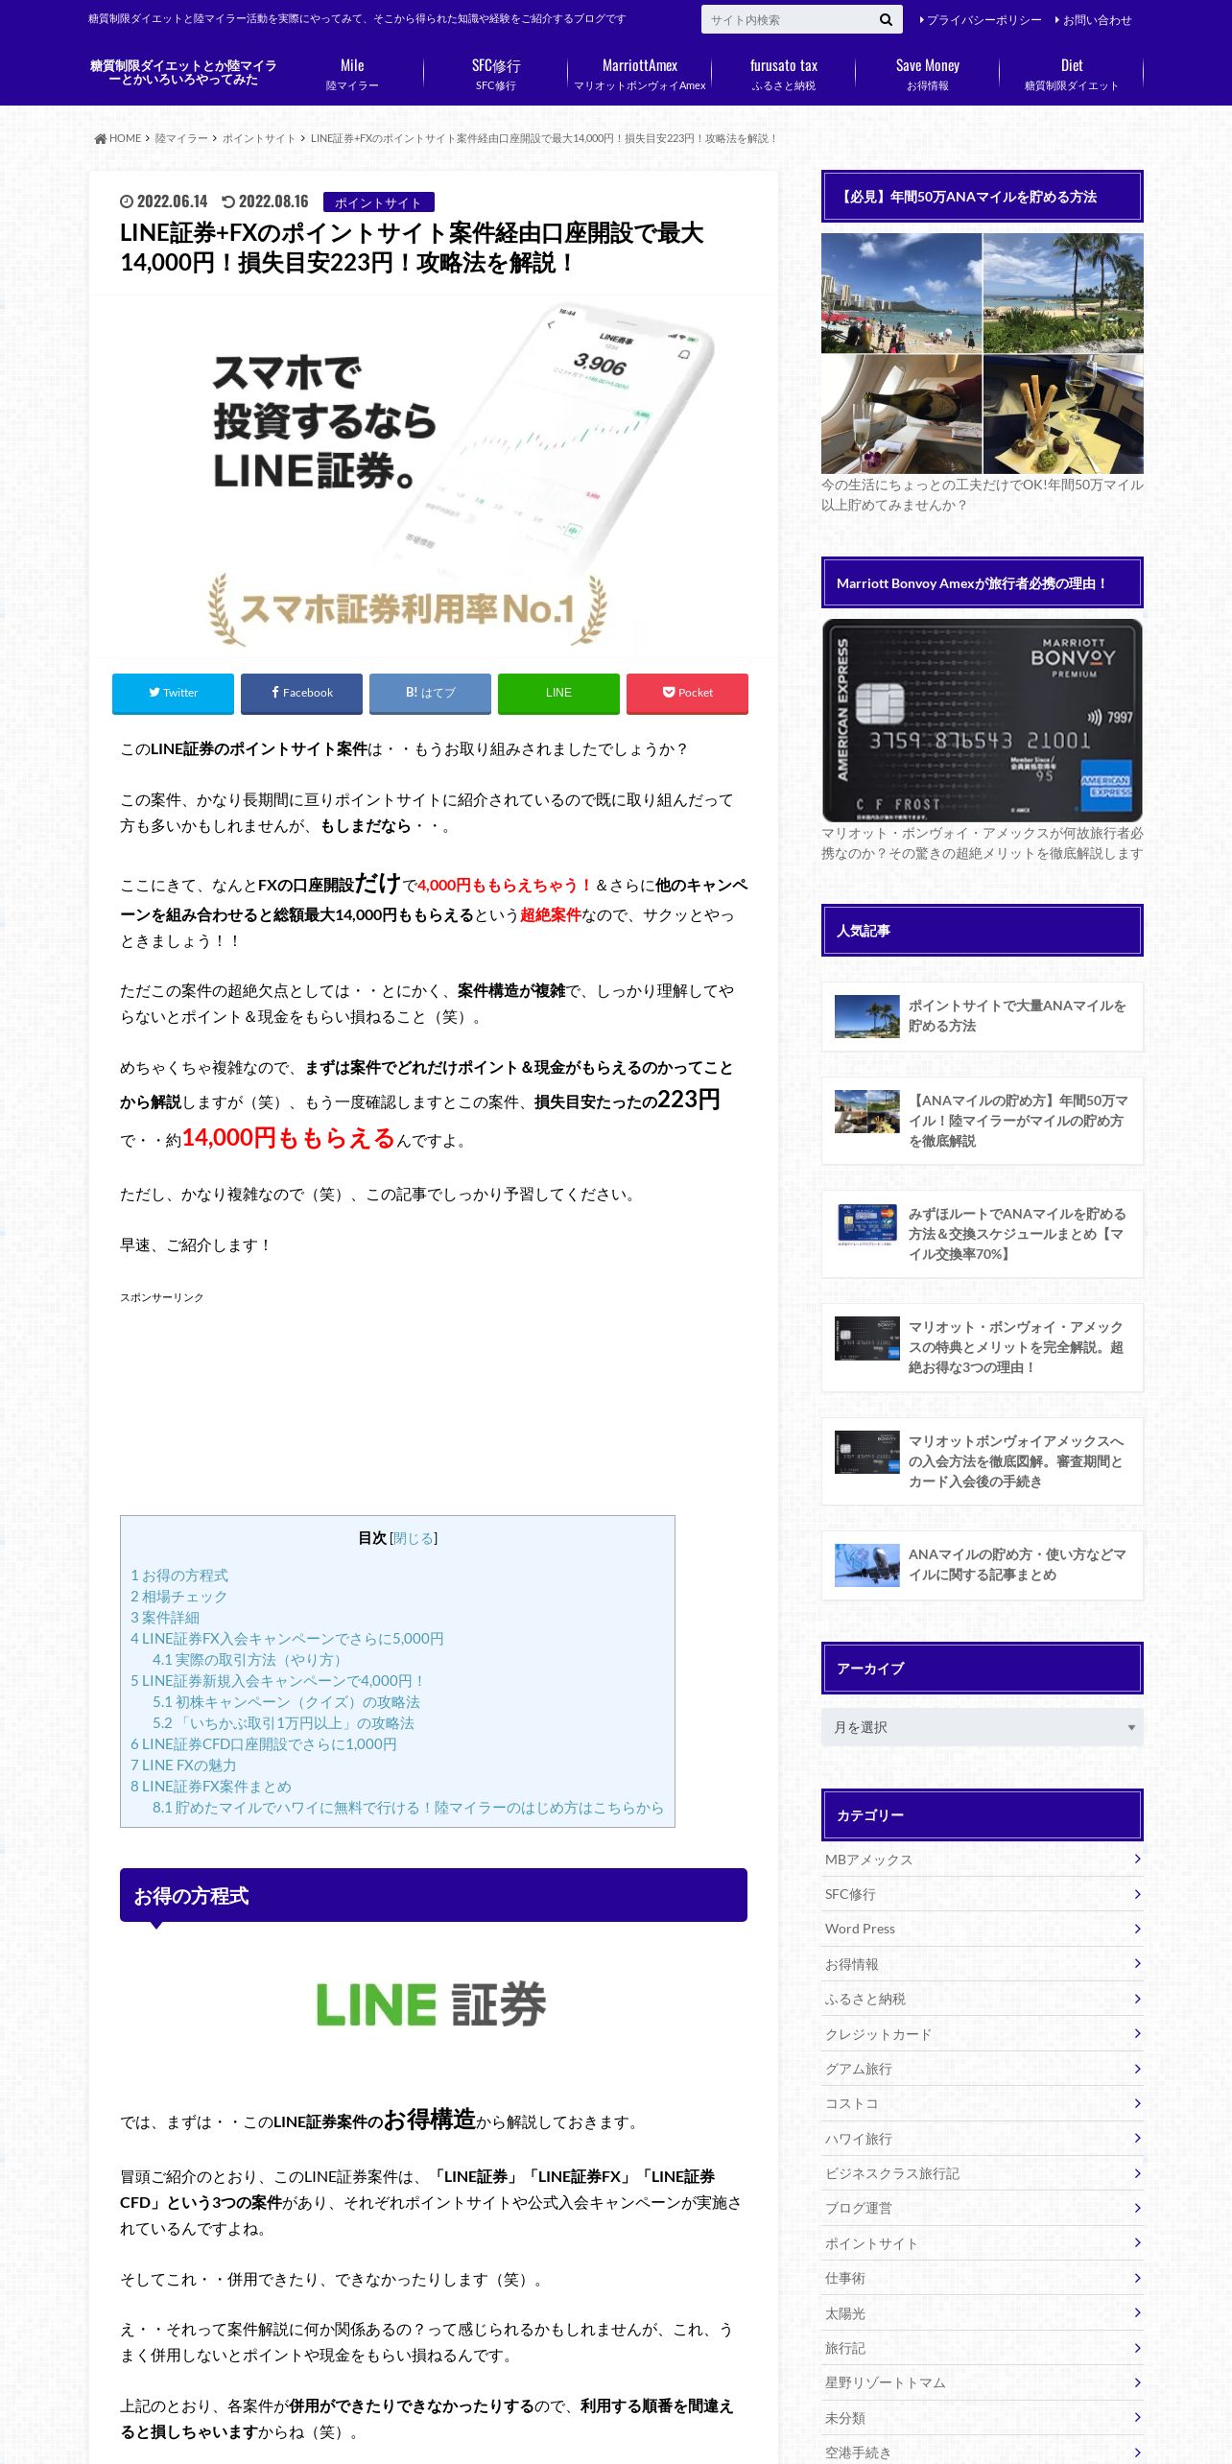Open the Diet 糖質制限ダイエット menu
The height and width of the screenshot is (2464, 1232).
tap(1072, 74)
